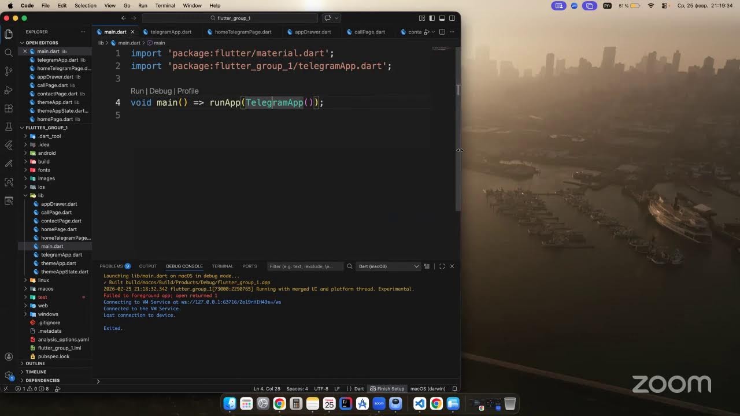Open Trash in the Dock
This screenshot has width=740, height=416.
click(x=510, y=403)
